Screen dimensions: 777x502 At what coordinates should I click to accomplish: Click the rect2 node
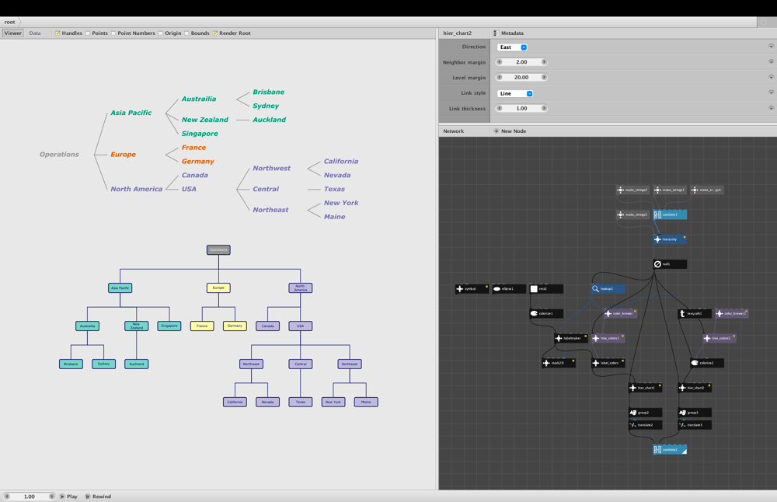click(546, 289)
